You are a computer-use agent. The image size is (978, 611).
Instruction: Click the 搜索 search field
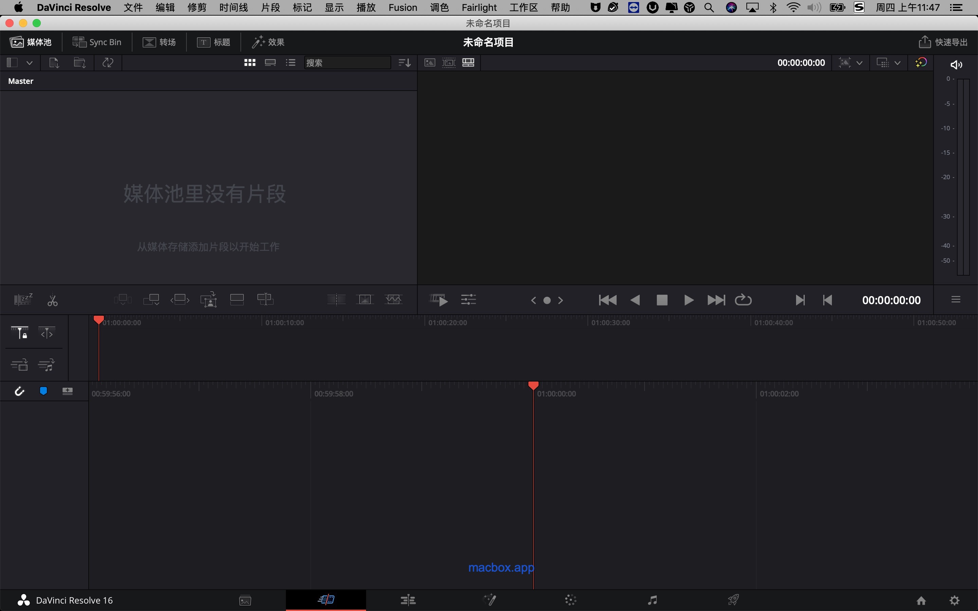(347, 63)
